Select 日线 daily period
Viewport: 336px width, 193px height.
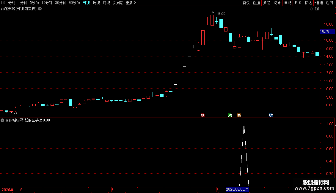pos(86,3)
